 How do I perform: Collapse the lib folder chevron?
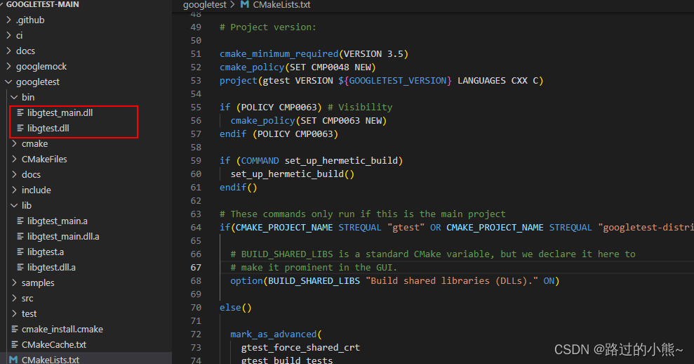pyautogui.click(x=15, y=205)
